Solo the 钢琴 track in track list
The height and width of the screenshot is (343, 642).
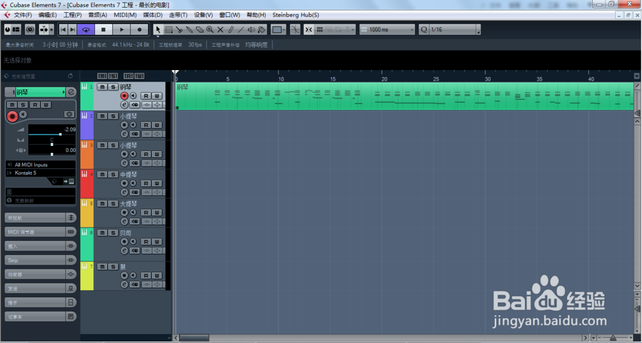tap(113, 87)
